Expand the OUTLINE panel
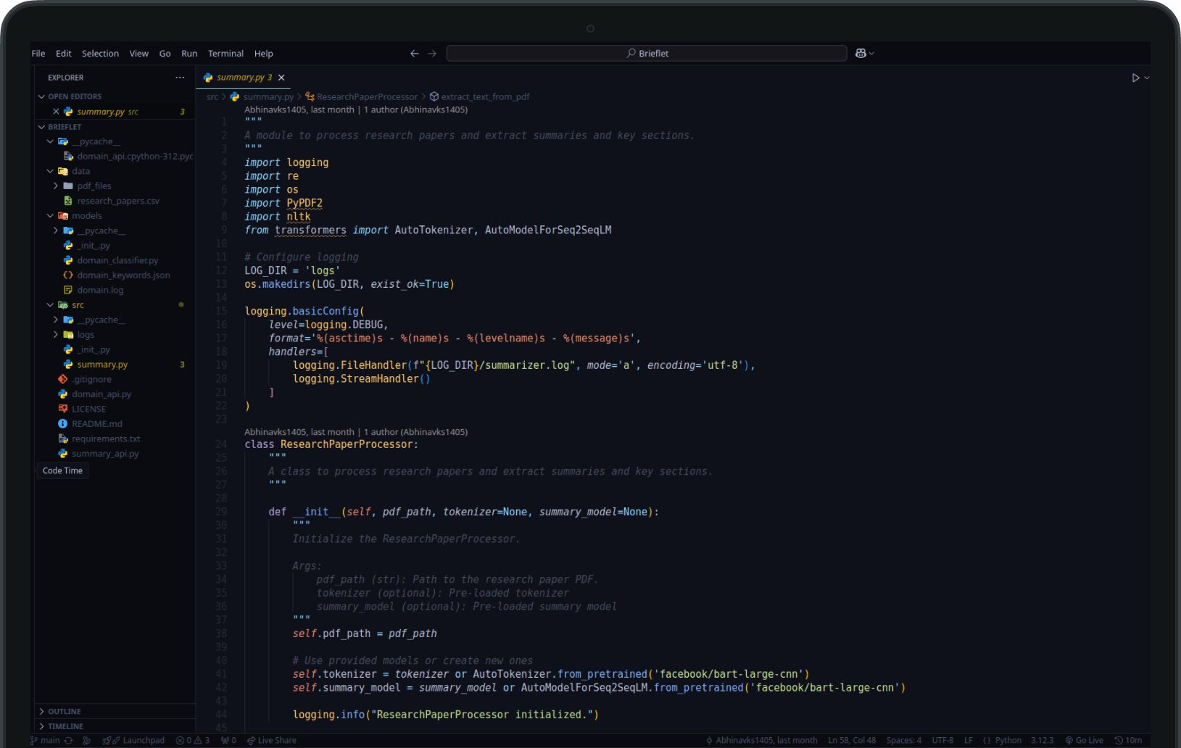 115,712
